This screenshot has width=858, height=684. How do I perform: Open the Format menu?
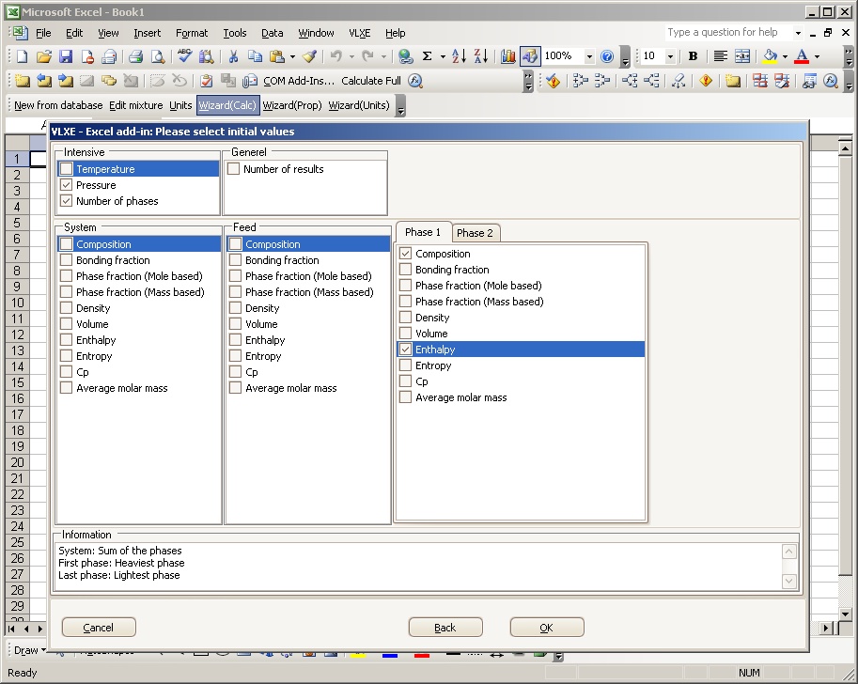pos(192,33)
